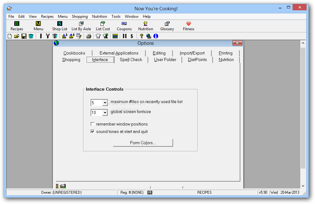Open the Glossary toolbar button
The height and width of the screenshot is (204, 315).
pyautogui.click(x=167, y=26)
